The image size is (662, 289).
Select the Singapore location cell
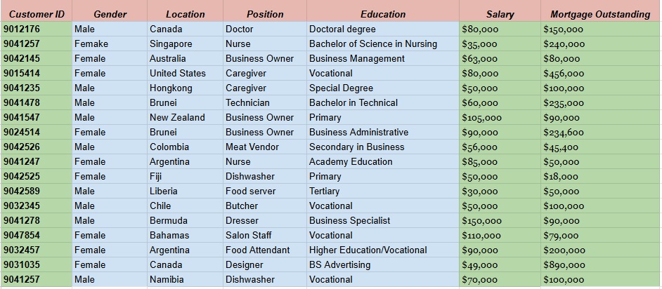(x=186, y=43)
